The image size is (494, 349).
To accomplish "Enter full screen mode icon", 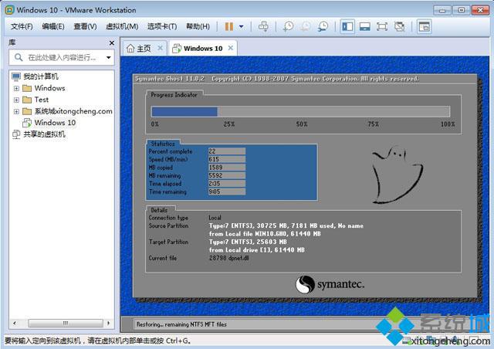I will pyautogui.click(x=382, y=26).
